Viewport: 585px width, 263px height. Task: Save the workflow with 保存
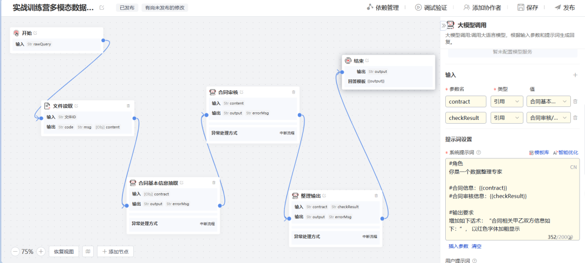tap(528, 8)
